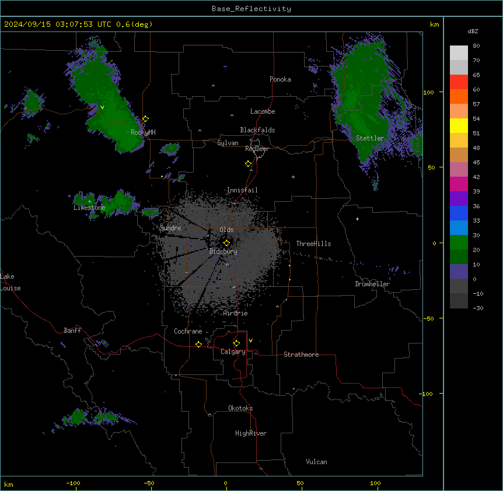Image resolution: width=503 pixels, height=491 pixels.
Task: Click the dBZ legend label
Action: [x=473, y=31]
